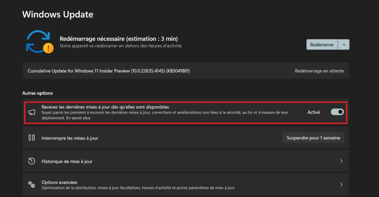Click Redémarrage en attente status text
Image resolution: width=379 pixels, height=197 pixels.
[x=319, y=71]
